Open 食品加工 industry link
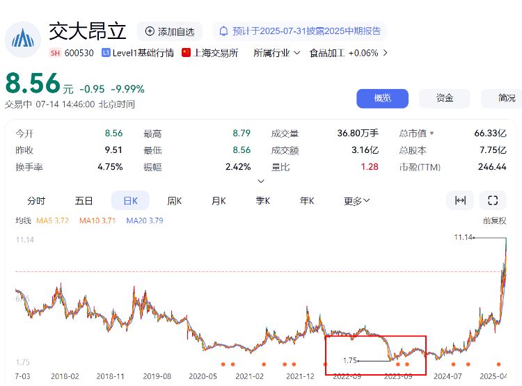The image size is (522, 386). [327, 53]
